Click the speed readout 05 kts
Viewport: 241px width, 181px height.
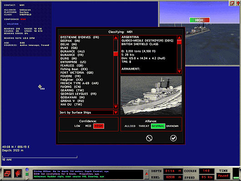(206, 177)
